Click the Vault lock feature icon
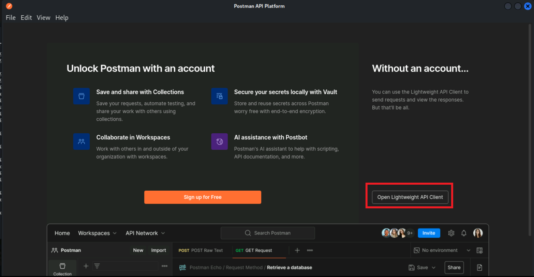This screenshot has width=534, height=277. 220,96
